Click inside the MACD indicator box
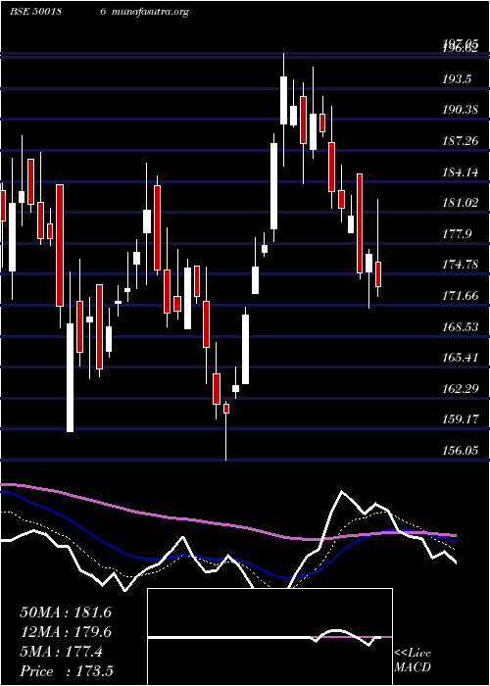490x686 pixels. (269, 637)
